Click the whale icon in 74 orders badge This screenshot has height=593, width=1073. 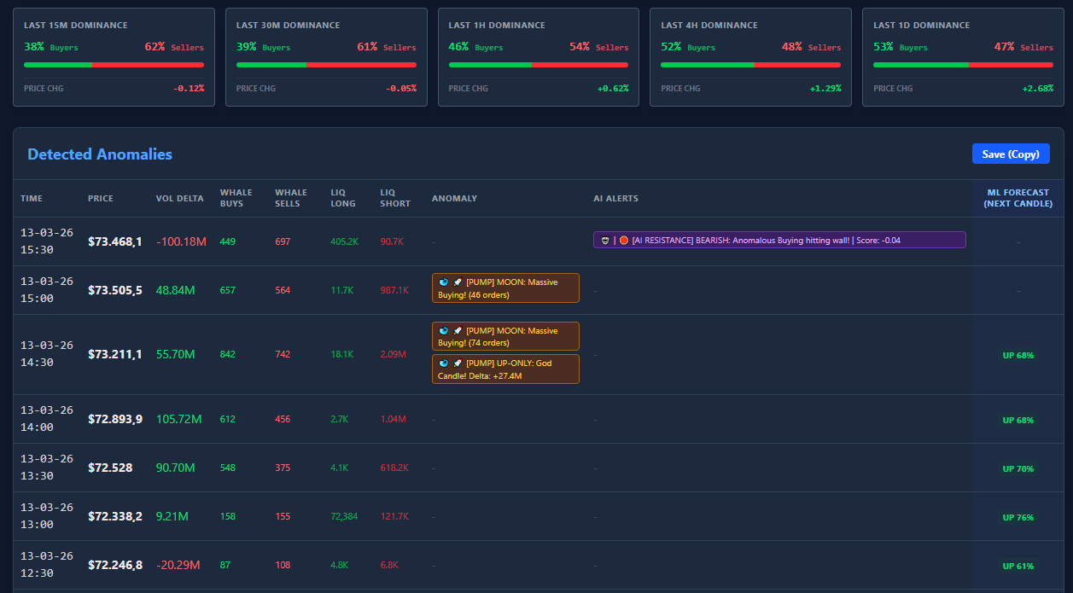(444, 331)
